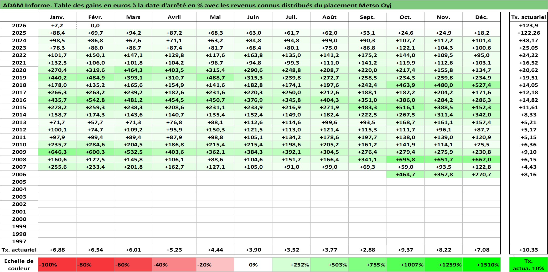Viewport: 548px width, 272px height.
Task: Click the +10,33 overall actuarial rate
Action: click(529, 250)
